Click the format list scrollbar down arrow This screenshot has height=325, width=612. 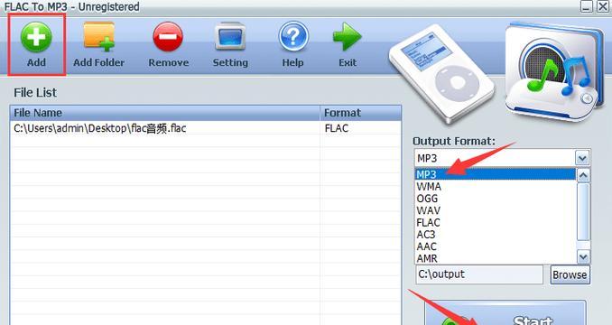[x=583, y=257]
